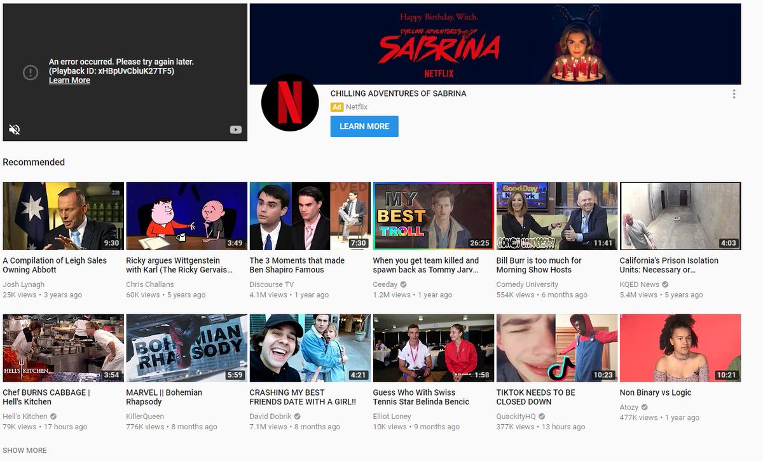This screenshot has height=461, width=763.
Task: Click the Recommended section heading
Action: pyautogui.click(x=34, y=162)
